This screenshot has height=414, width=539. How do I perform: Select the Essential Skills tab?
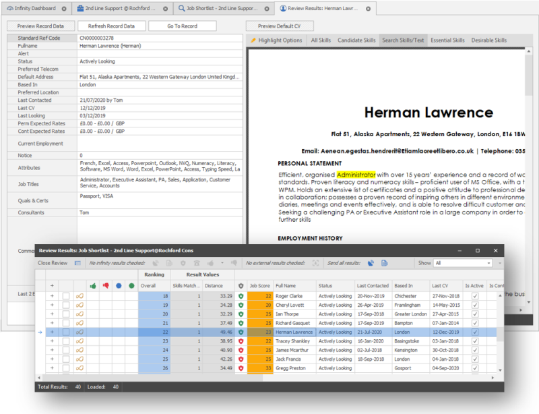pos(447,40)
